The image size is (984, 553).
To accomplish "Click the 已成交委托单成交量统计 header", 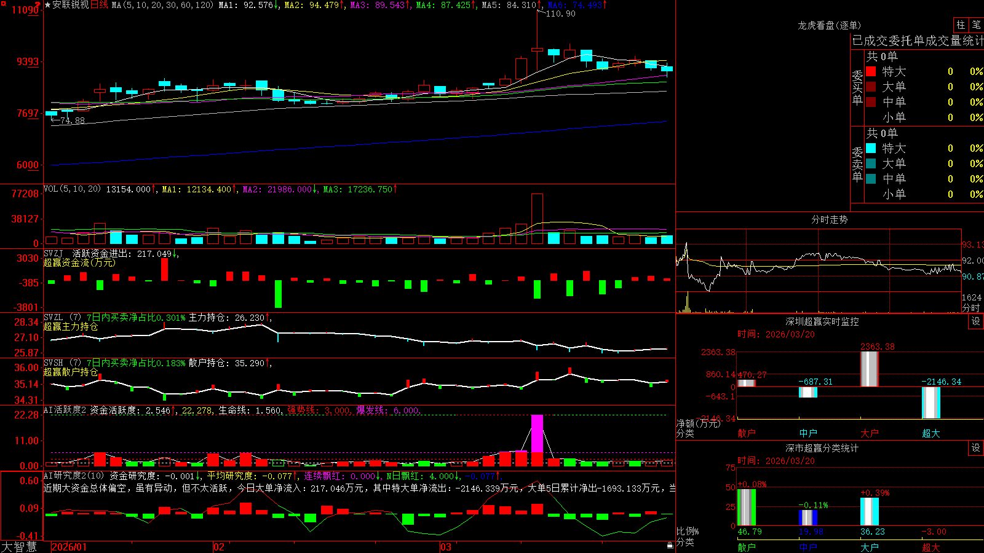I will click(x=918, y=41).
